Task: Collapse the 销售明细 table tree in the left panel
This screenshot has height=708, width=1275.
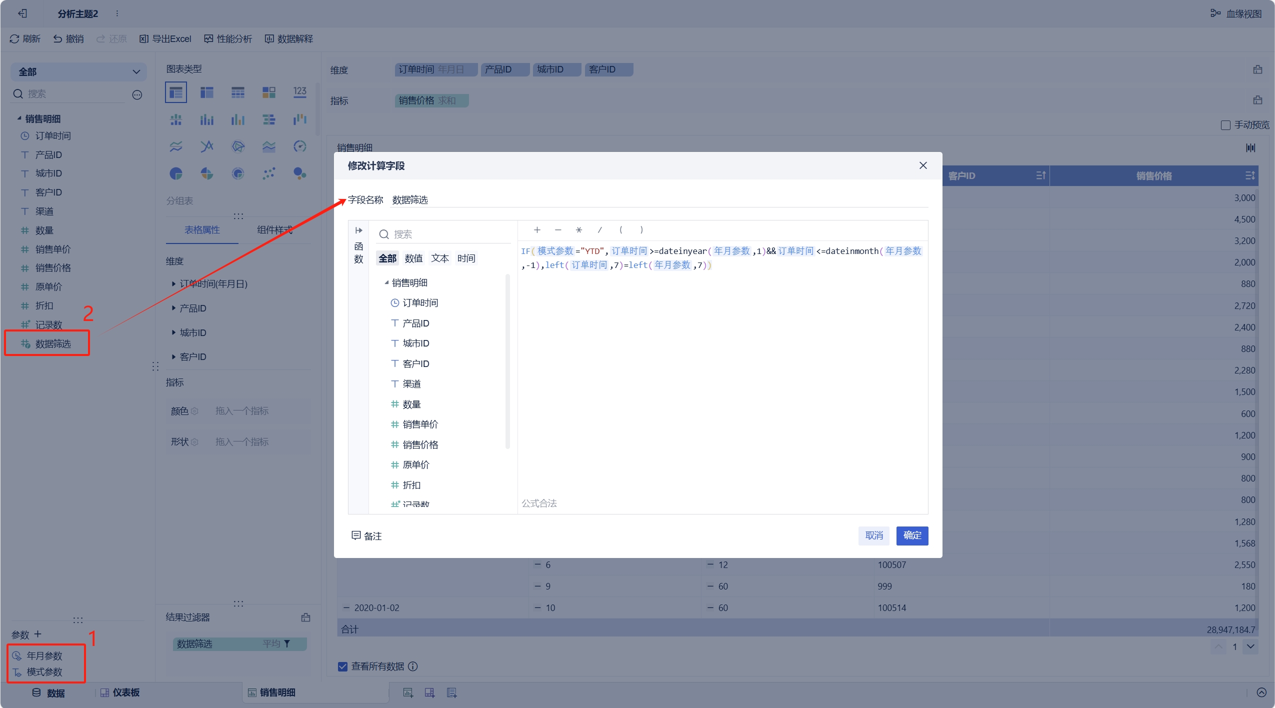Action: coord(19,118)
